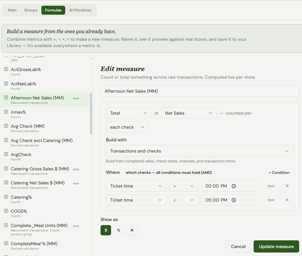
Task: Toggle the AND conditions mode chip
Action: tap(169, 173)
